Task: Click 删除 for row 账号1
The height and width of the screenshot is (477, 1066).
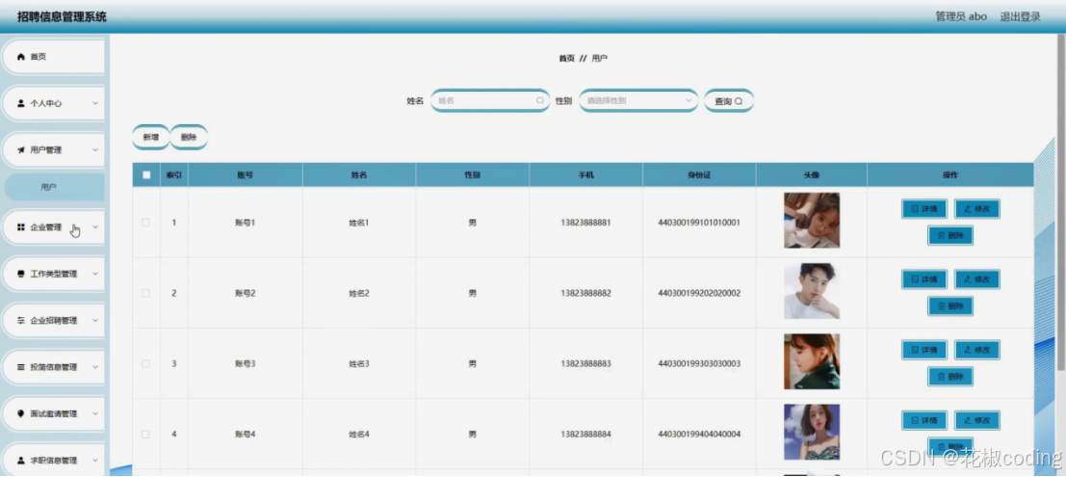Action: click(x=950, y=235)
